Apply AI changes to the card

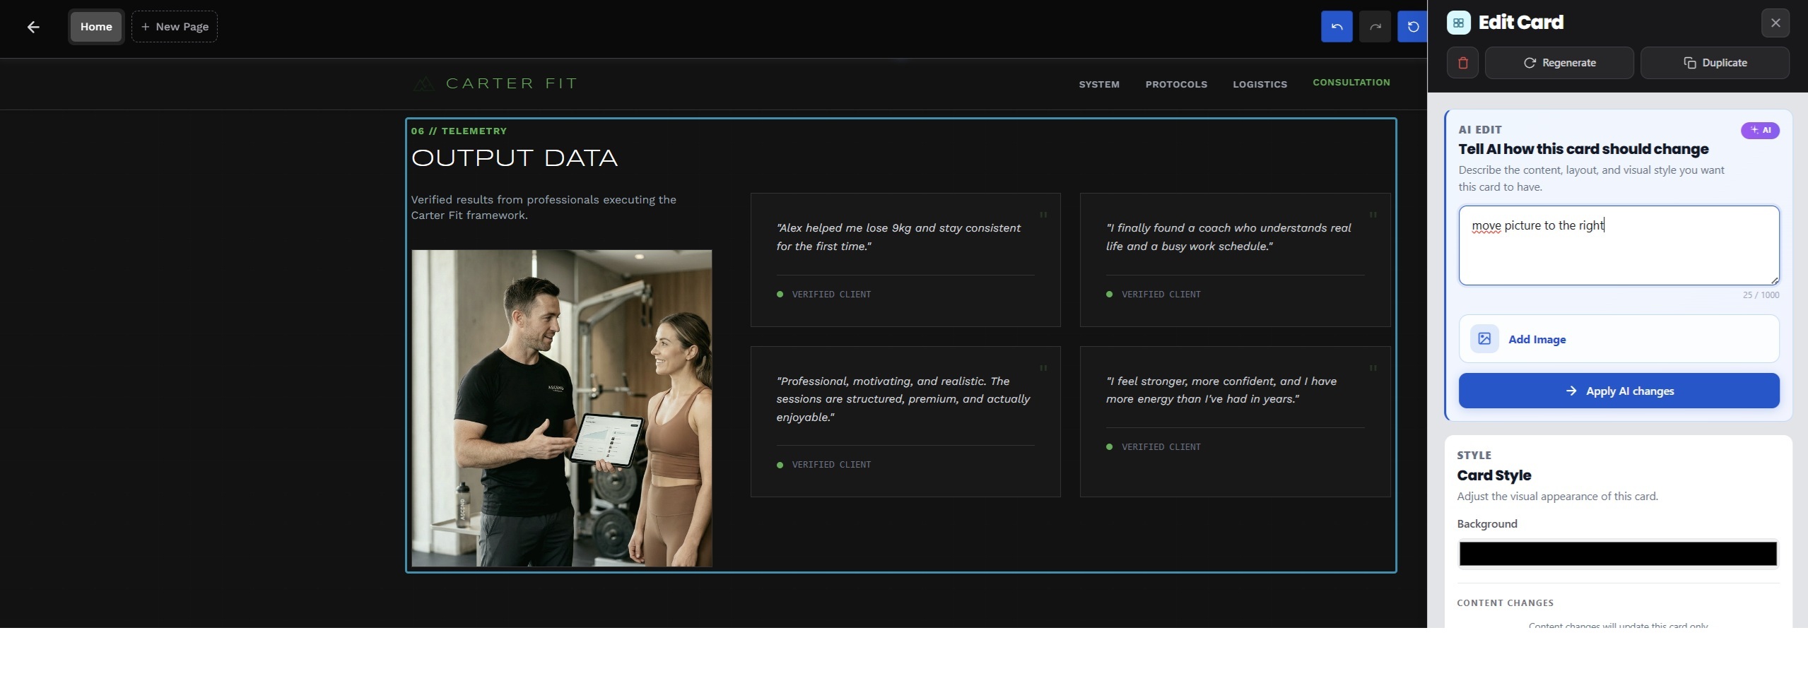(1619, 391)
